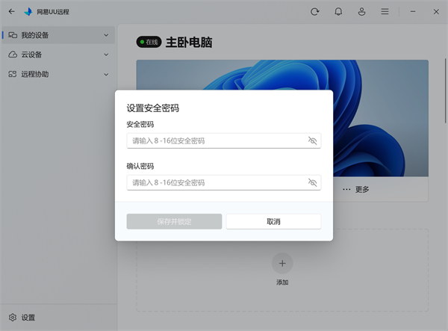Viewport: 448px width, 331px height.
Task: Select 远程协助 in the sidebar
Action: click(x=36, y=74)
